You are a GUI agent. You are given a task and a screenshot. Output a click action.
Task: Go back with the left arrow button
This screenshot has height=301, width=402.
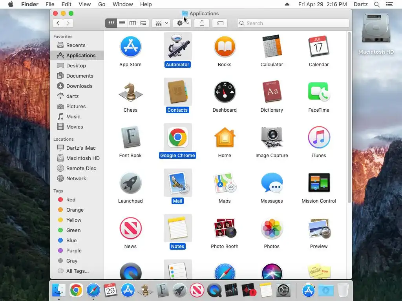pyautogui.click(x=58, y=23)
